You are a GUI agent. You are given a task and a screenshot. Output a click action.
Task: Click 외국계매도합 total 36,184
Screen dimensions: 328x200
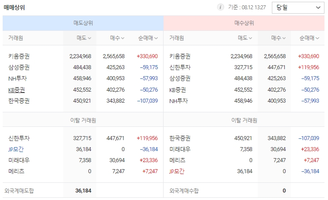click(x=83, y=191)
